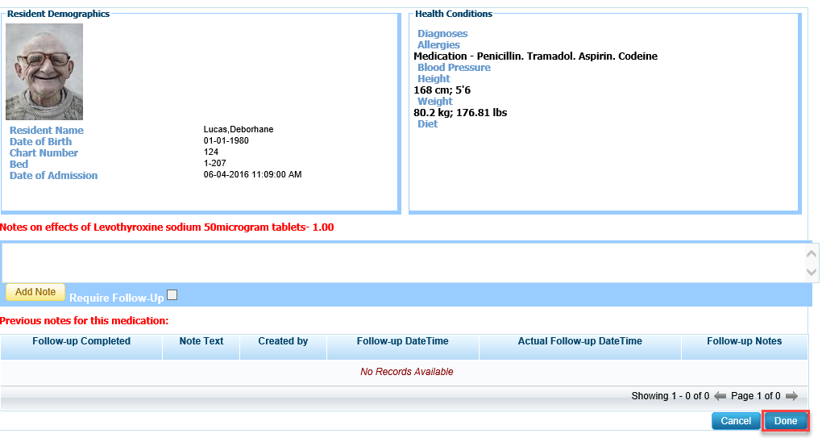This screenshot has width=822, height=438.
Task: Click the Created by column header
Action: click(283, 341)
